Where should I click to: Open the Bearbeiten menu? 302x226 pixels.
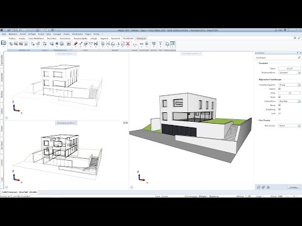[13, 34]
